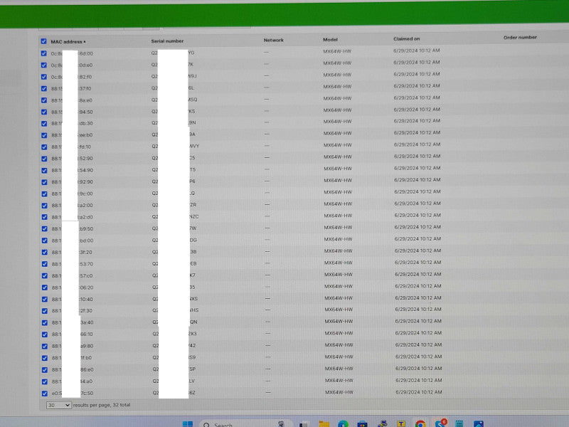This screenshot has height=427, width=569.
Task: Toggle the select-all checkbox in the table header
Action: (43, 41)
